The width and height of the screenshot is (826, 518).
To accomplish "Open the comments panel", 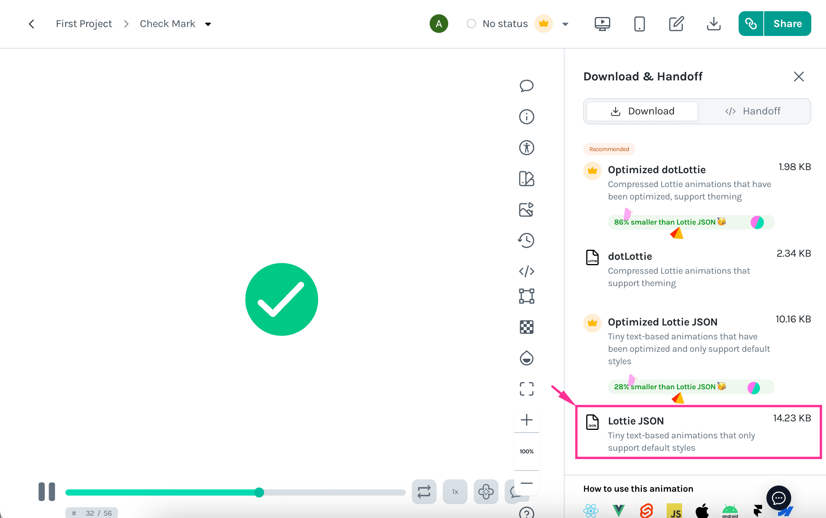I will click(x=527, y=86).
